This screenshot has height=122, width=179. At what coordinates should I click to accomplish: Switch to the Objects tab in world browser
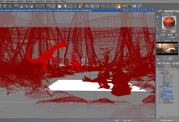click(x=159, y=63)
